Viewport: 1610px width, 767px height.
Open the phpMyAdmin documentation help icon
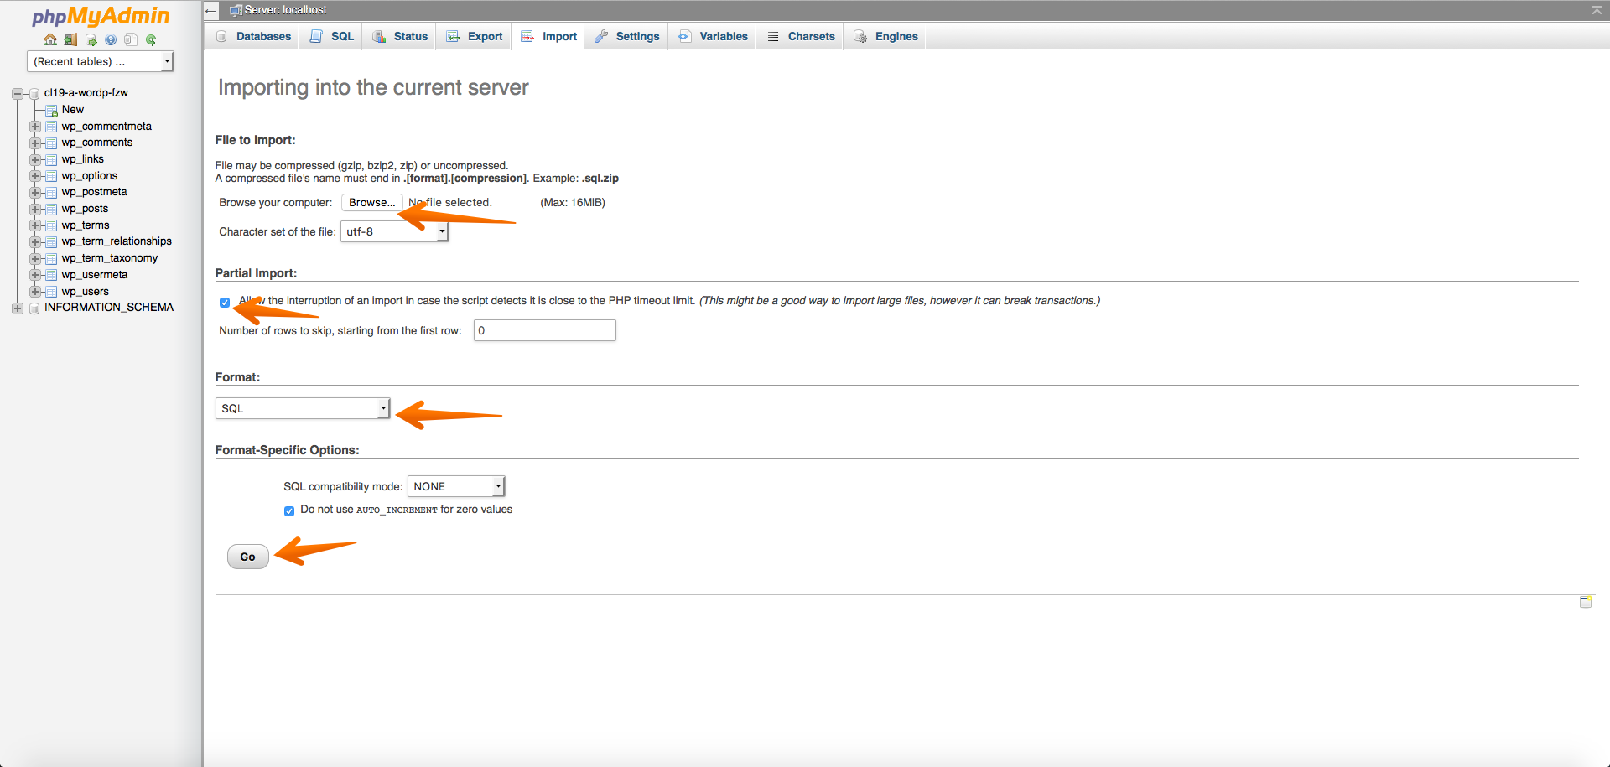111,39
